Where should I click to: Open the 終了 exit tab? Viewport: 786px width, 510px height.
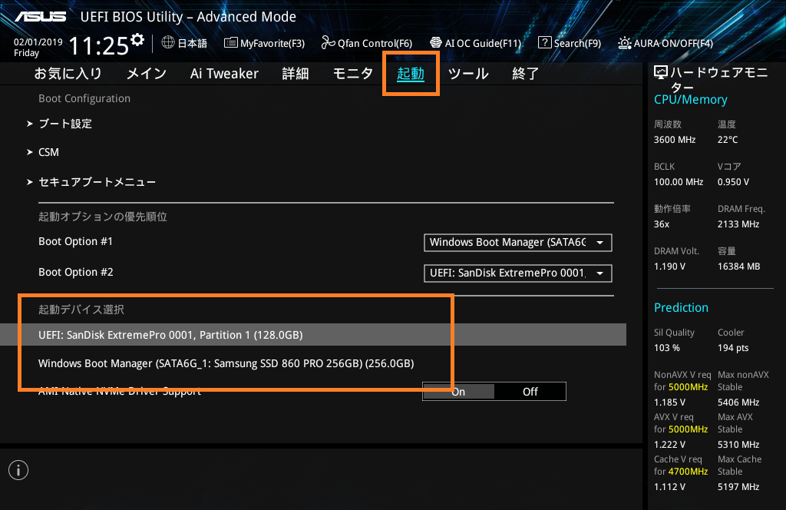[x=525, y=74]
